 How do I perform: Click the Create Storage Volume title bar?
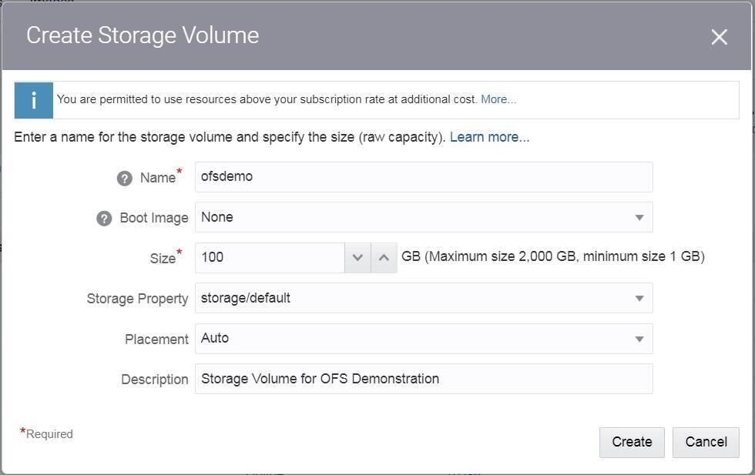(x=142, y=35)
